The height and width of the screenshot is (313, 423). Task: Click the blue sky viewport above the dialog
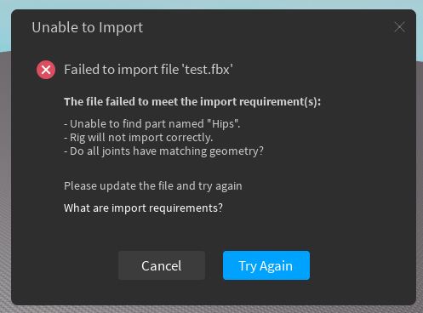[x=211, y=4]
